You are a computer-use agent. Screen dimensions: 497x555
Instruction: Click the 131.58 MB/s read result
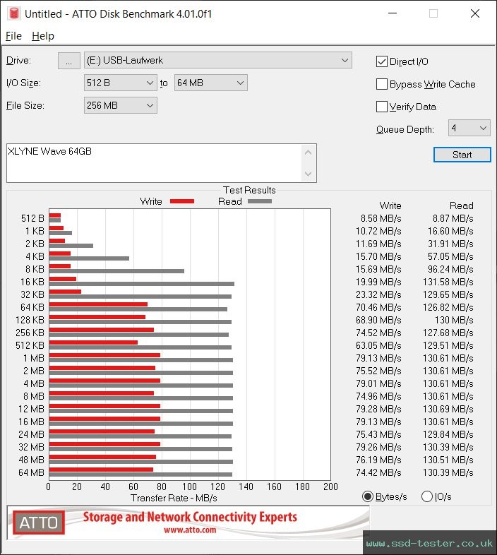(448, 282)
